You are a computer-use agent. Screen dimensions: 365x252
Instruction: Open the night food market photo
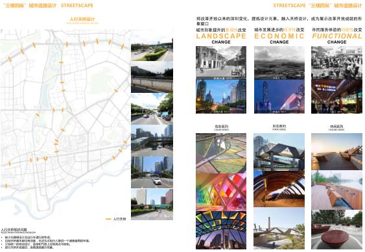pyautogui.click(x=337, y=97)
